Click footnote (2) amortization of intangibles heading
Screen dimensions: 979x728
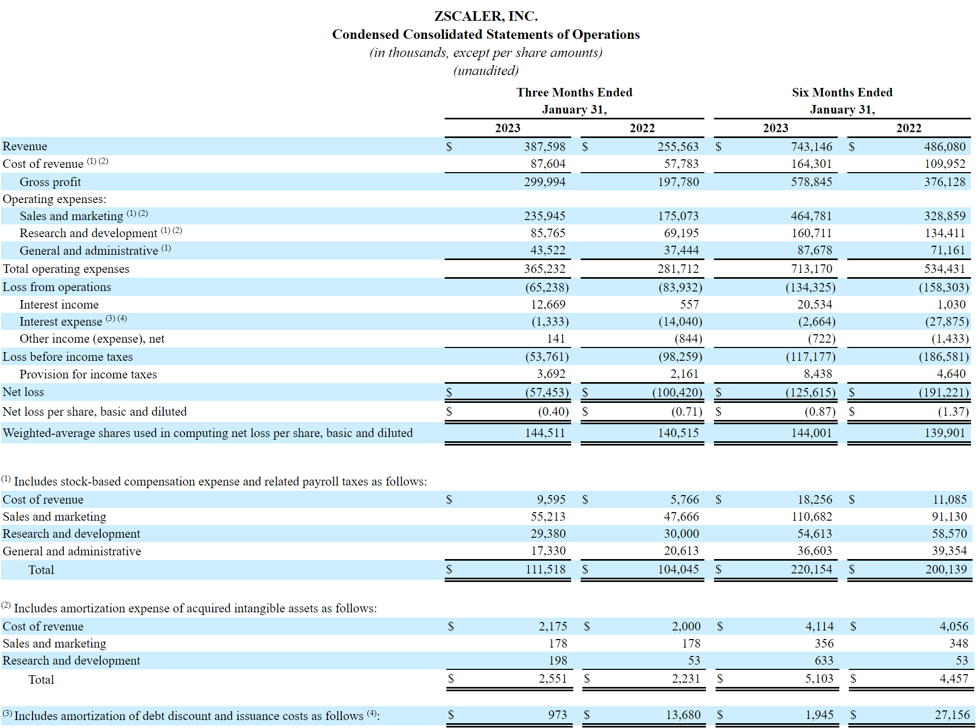(x=189, y=608)
